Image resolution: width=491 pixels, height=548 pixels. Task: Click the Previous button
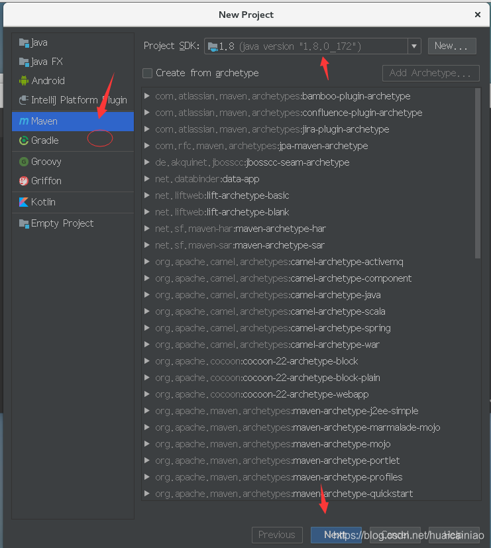coord(277,535)
